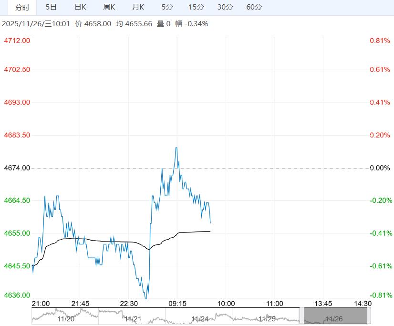The image size is (394, 326).
Task: Jump to 11/25 in the overview timeline
Action: click(268, 318)
